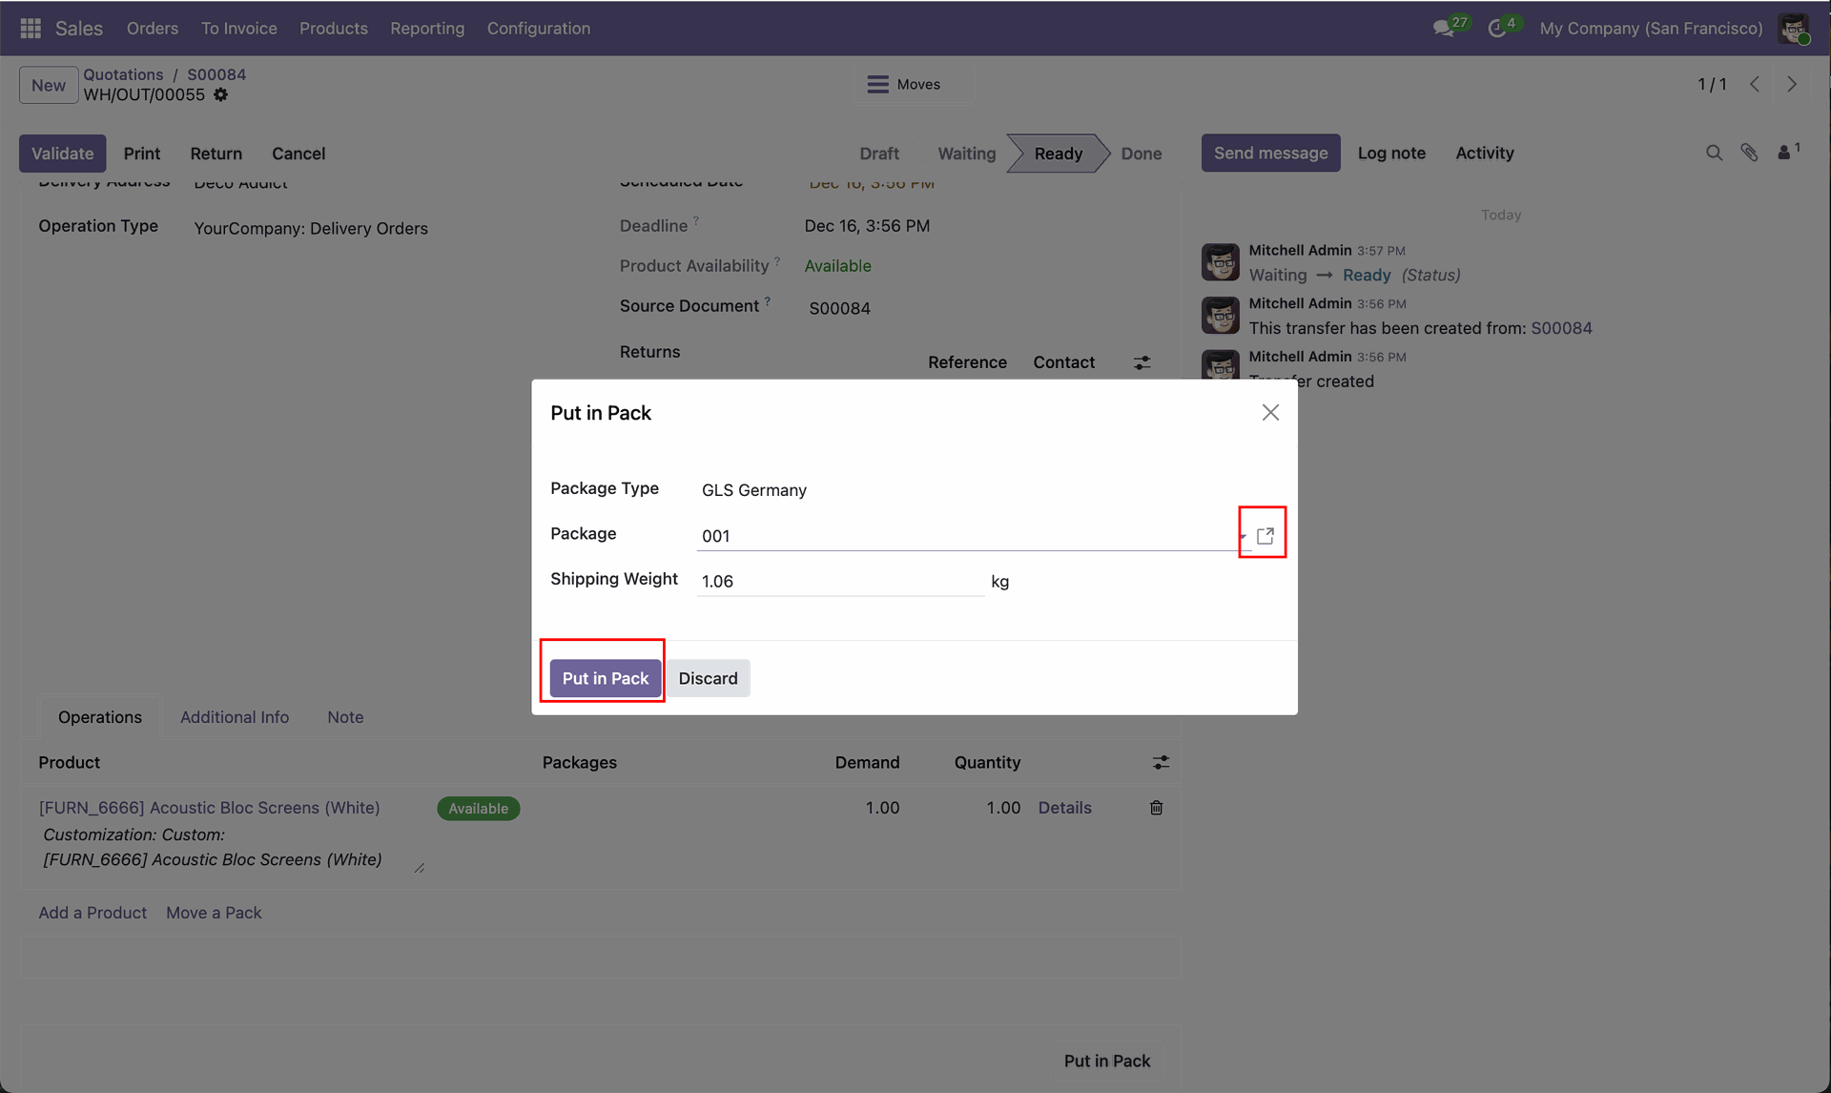This screenshot has height=1093, width=1831.
Task: Open the conversations chat bubble icon
Action: pyautogui.click(x=1444, y=29)
